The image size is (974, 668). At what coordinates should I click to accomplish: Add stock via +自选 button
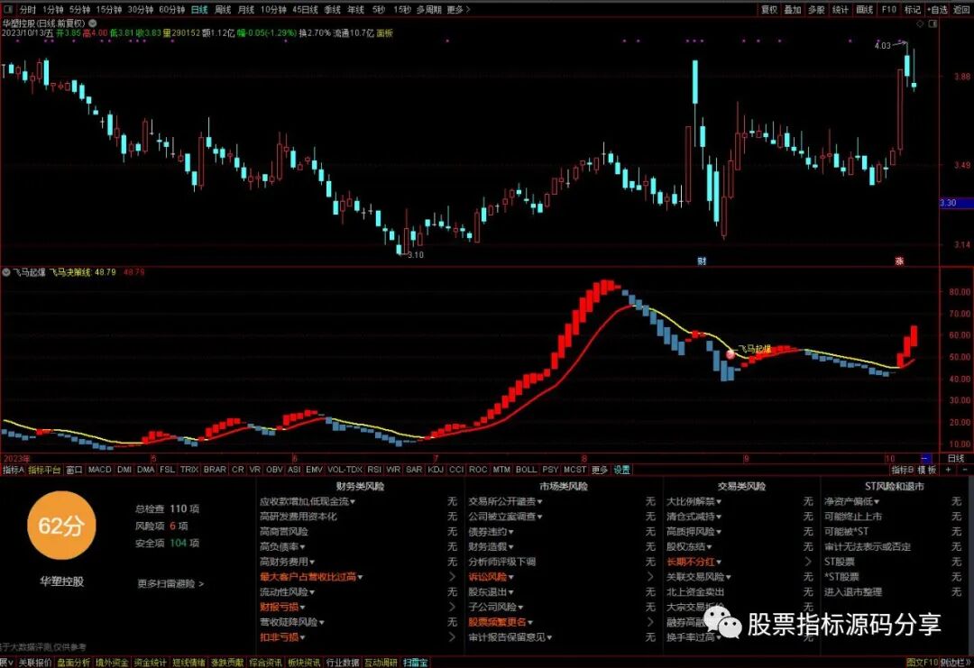click(937, 10)
